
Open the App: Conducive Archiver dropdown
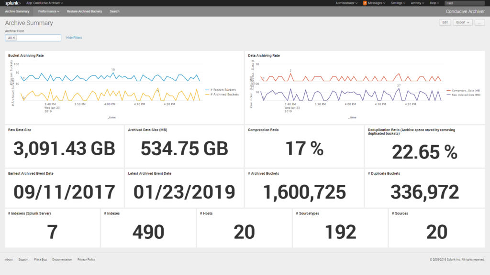point(45,3)
